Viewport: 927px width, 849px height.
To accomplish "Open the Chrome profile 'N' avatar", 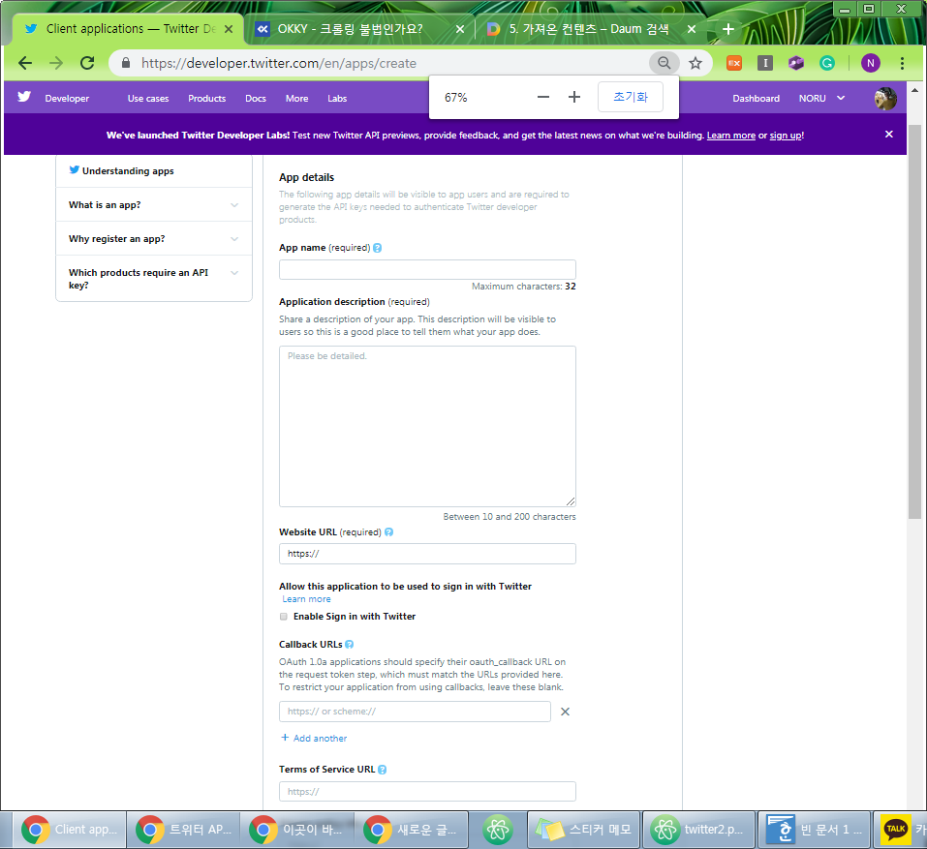I will click(870, 63).
